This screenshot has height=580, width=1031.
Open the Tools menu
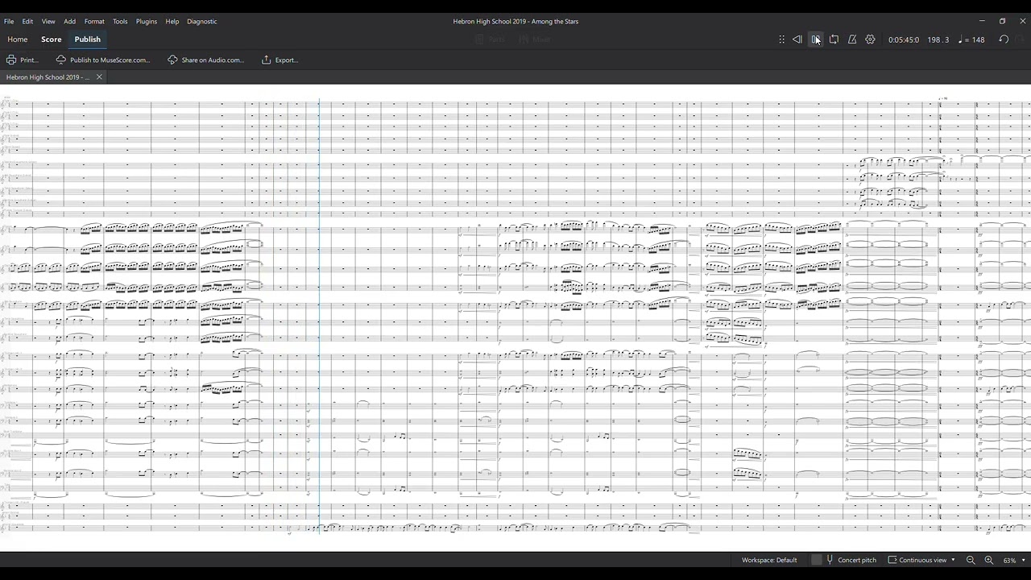tap(120, 21)
